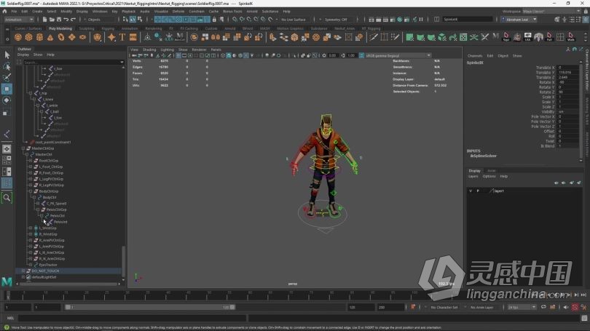Open Channel Box Channels menu
This screenshot has height=331, width=590.
click(475, 55)
